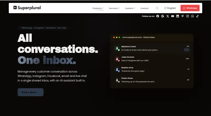Open the WhatsApp social icon in follow row
The image size is (211, 116).
point(193,16)
